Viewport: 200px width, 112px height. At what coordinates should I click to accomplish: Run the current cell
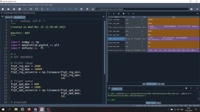pos(31,9)
